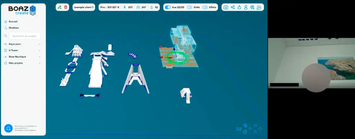Click the Recherche de module search field
The image size is (355, 139).
click(24, 36)
